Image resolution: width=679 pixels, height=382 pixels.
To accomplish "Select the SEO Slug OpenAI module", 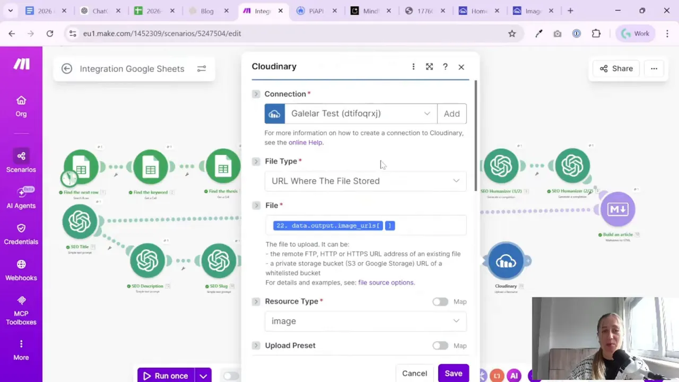I will (218, 261).
